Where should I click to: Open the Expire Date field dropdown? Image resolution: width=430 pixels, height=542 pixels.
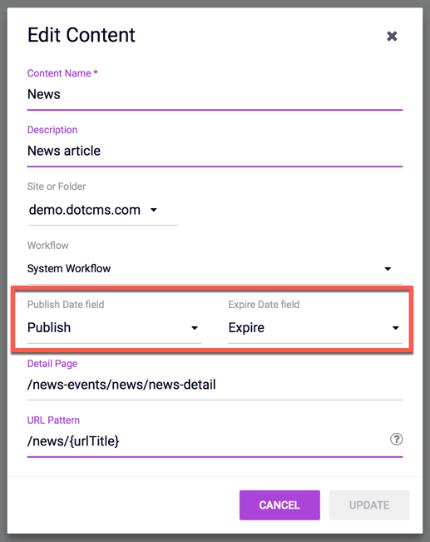pyautogui.click(x=315, y=328)
